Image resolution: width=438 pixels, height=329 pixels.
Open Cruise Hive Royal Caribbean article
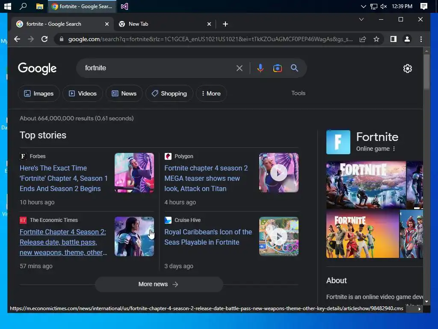(x=208, y=237)
